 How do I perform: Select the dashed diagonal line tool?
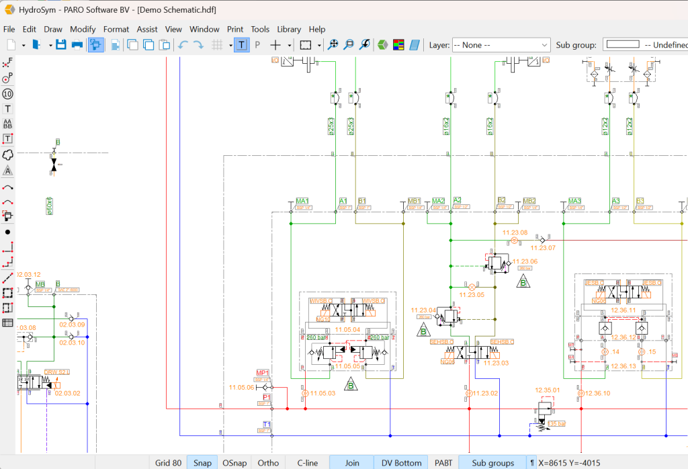7,278
